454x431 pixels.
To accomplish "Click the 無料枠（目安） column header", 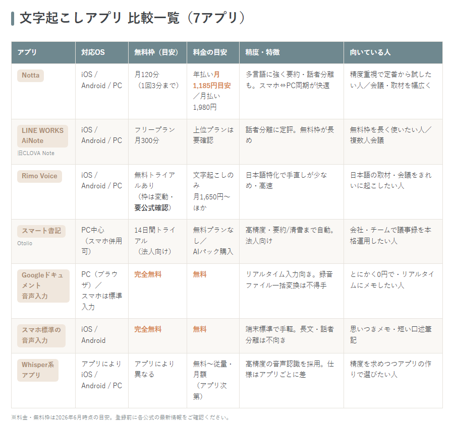I will coord(157,52).
